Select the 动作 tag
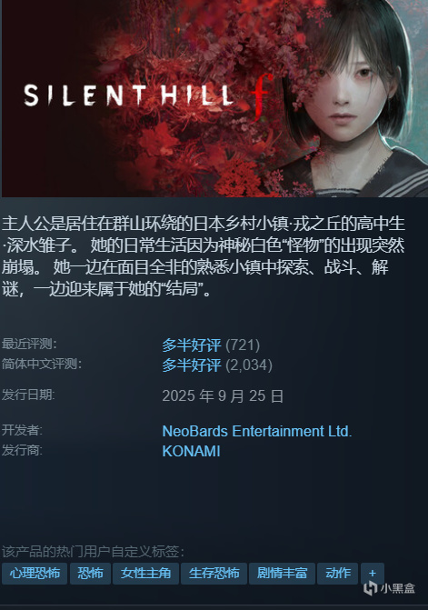The width and height of the screenshot is (428, 610). pyautogui.click(x=337, y=573)
